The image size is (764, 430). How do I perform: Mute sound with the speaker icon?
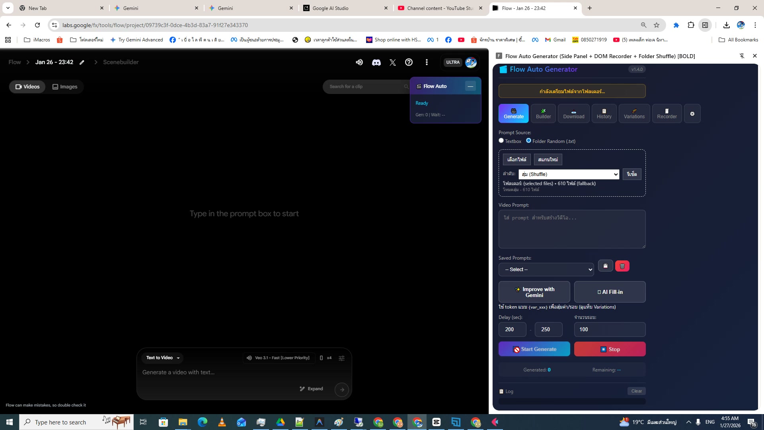359,62
